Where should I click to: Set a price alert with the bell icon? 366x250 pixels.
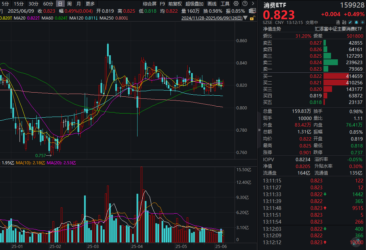pos(356,22)
